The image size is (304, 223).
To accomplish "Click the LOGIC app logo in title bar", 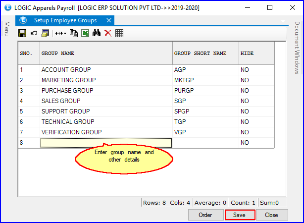I will [8, 7].
